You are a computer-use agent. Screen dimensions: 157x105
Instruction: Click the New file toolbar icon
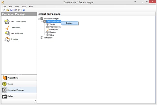4,10
